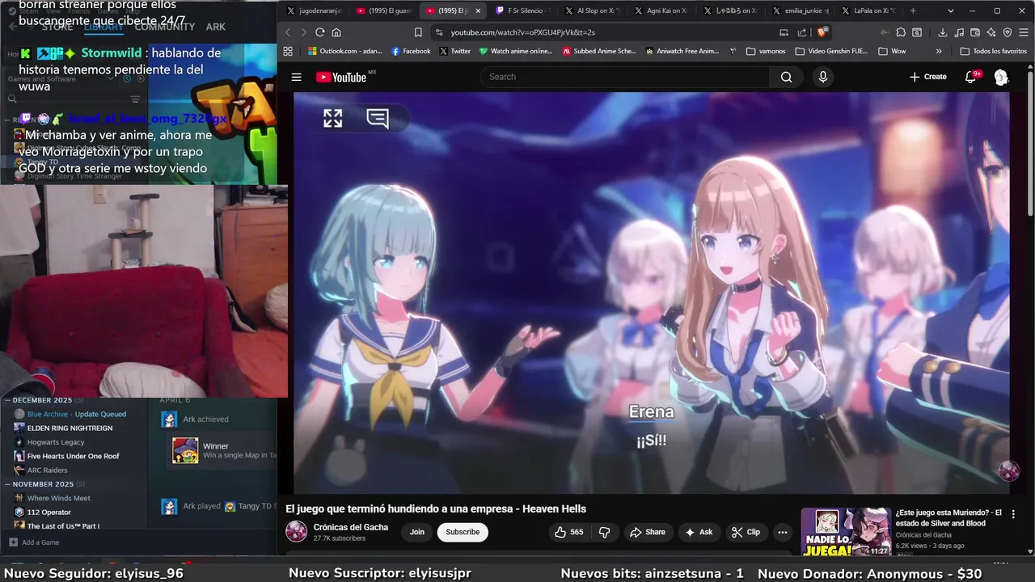This screenshot has width=1035, height=582.
Task: Click the YouTube search magnifier button
Action: [x=786, y=77]
